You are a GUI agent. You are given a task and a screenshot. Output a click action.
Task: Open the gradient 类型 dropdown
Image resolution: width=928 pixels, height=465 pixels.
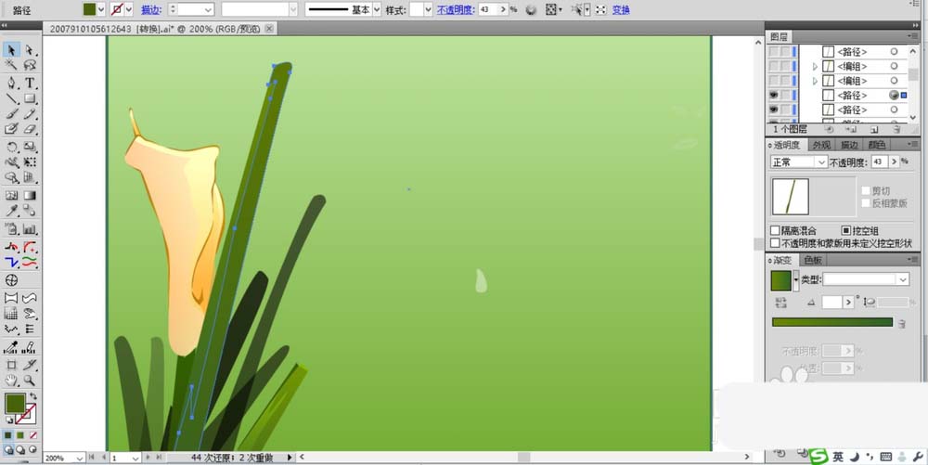(866, 279)
